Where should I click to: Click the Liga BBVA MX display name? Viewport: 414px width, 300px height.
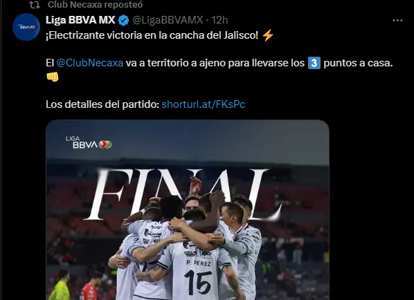pyautogui.click(x=80, y=20)
